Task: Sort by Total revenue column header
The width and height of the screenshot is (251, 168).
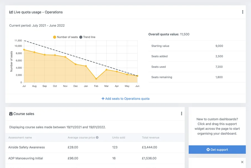Action: [150, 137]
